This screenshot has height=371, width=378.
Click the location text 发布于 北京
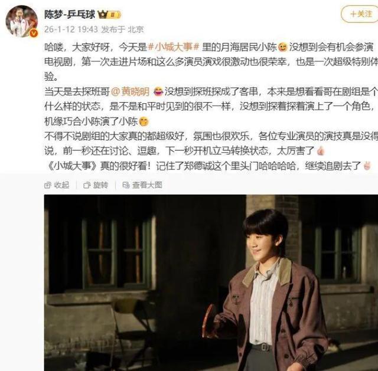[122, 29]
